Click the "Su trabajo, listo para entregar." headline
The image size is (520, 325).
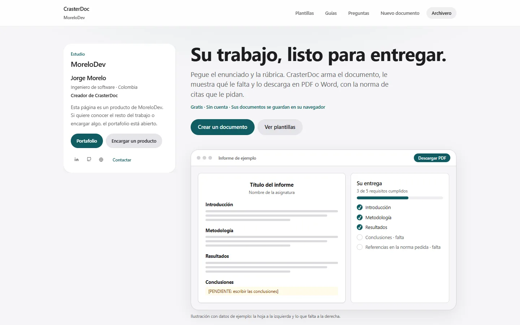click(x=318, y=55)
